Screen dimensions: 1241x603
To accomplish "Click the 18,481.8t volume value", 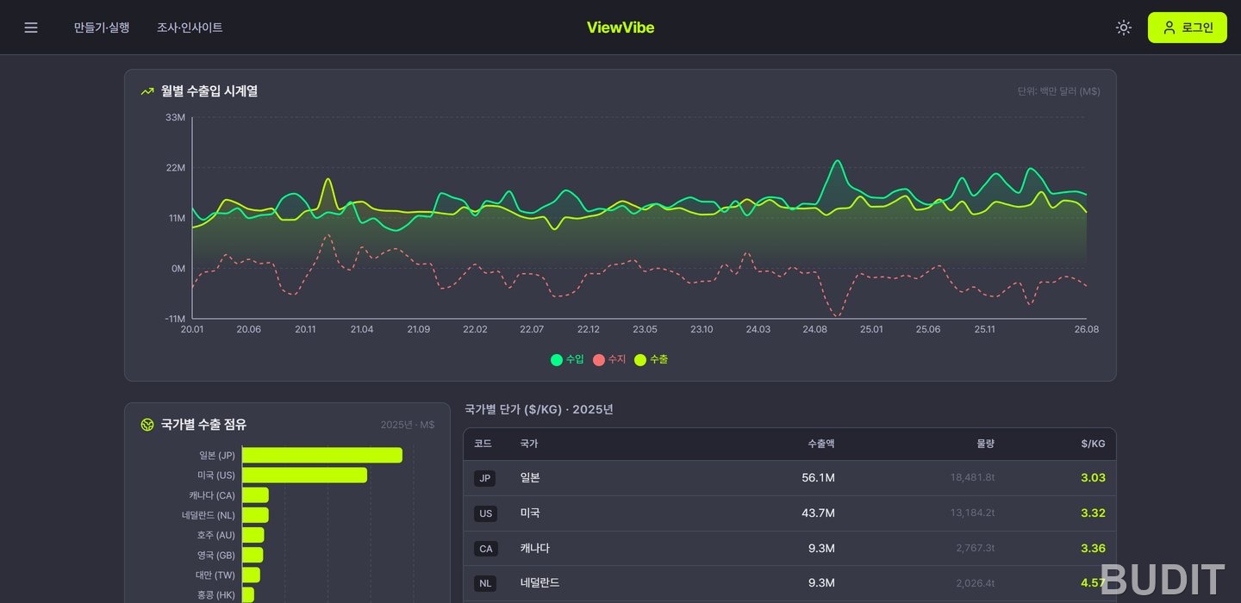I will point(972,478).
